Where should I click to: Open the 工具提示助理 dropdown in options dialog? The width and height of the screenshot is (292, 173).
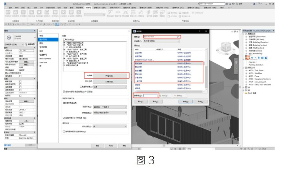(110, 87)
